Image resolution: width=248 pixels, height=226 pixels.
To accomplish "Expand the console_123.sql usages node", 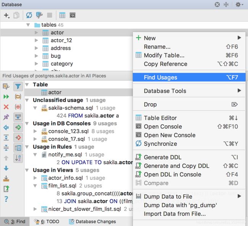I will (35, 131).
